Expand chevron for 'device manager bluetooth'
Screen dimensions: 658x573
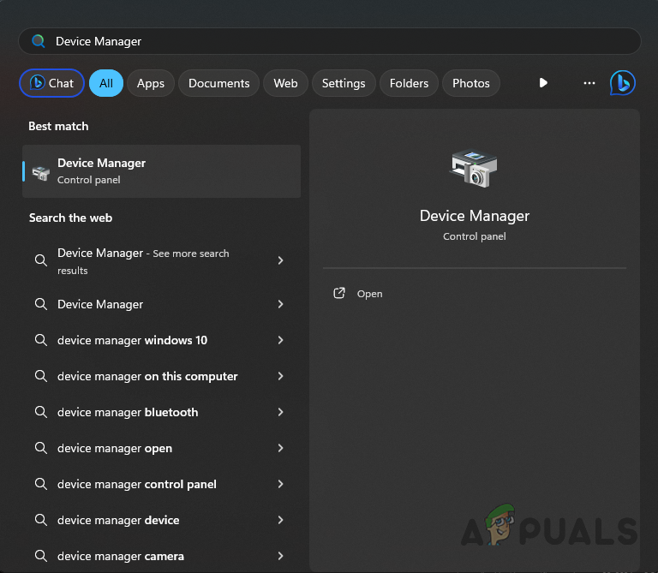point(281,412)
